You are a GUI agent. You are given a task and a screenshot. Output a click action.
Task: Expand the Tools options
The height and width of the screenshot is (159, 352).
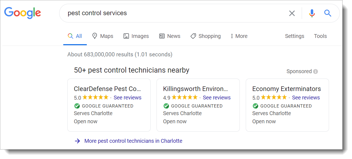320,36
